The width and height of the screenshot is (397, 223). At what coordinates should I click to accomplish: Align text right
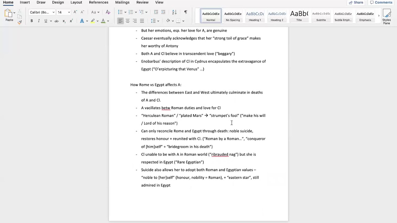tap(135, 21)
